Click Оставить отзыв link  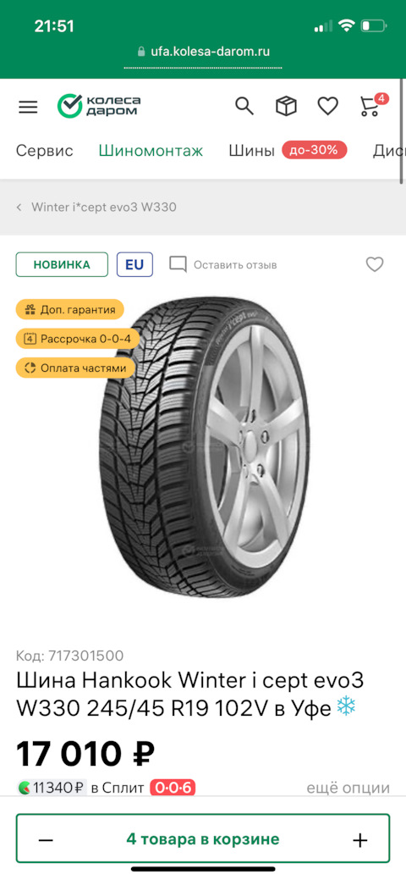(235, 265)
